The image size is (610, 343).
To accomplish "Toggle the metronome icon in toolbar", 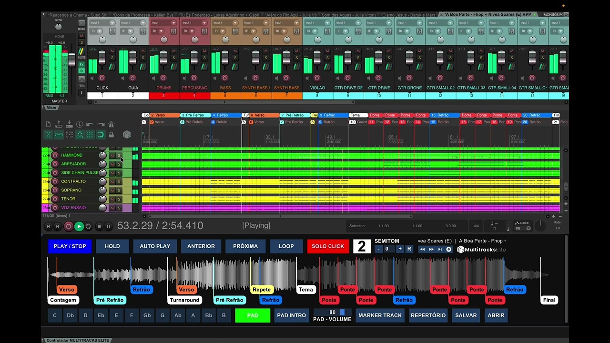I will coord(111,124).
